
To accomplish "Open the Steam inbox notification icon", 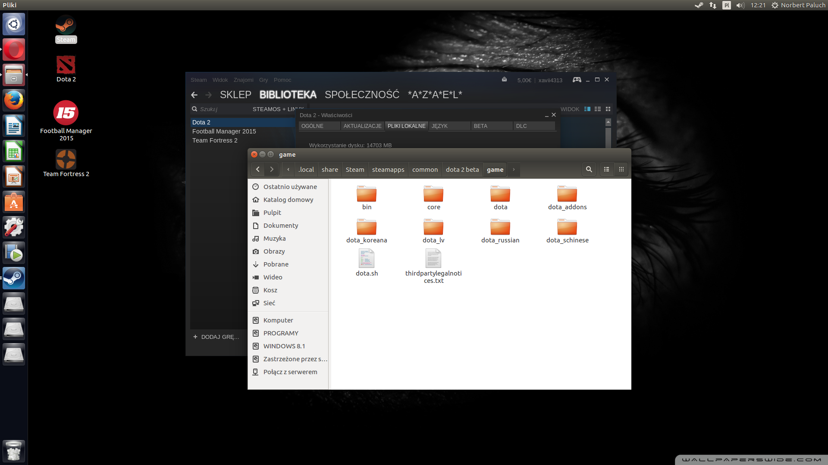I will point(504,80).
